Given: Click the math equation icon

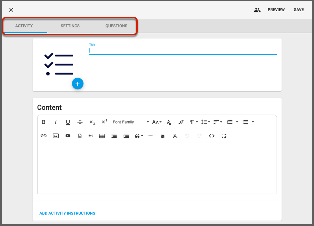Looking at the screenshot, I should tap(90, 136).
